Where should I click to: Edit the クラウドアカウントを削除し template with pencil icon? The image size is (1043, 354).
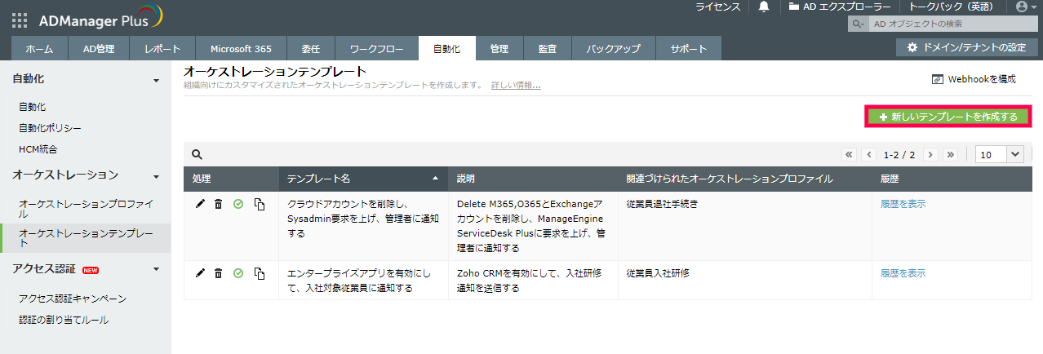(x=201, y=203)
